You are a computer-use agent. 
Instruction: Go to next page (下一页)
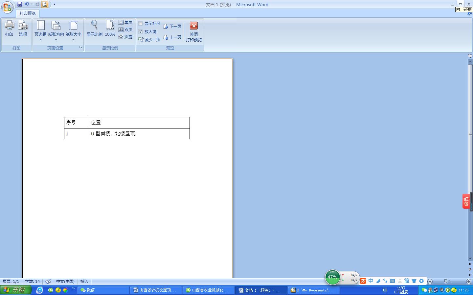pyautogui.click(x=172, y=26)
